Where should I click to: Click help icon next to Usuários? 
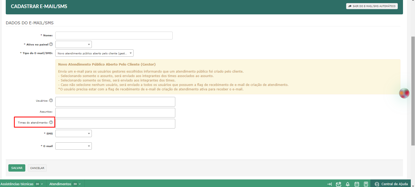click(51, 100)
